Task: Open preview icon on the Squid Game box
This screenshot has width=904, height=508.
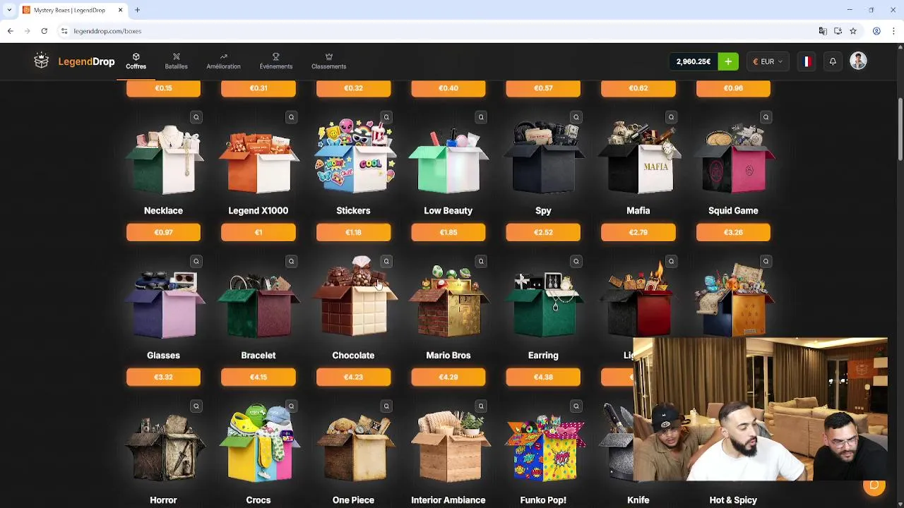Action: coord(766,117)
